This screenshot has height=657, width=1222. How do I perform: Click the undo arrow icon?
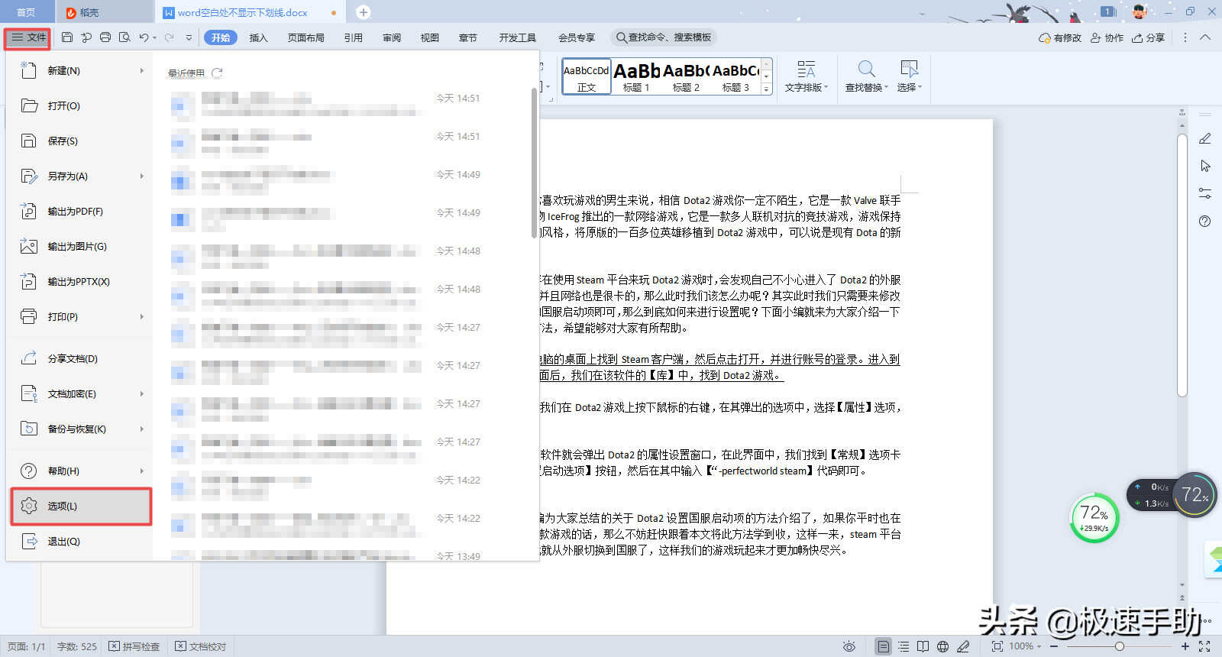pyautogui.click(x=144, y=37)
